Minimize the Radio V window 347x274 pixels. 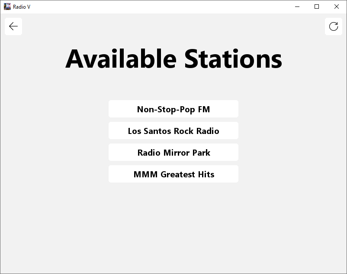tap(297, 7)
